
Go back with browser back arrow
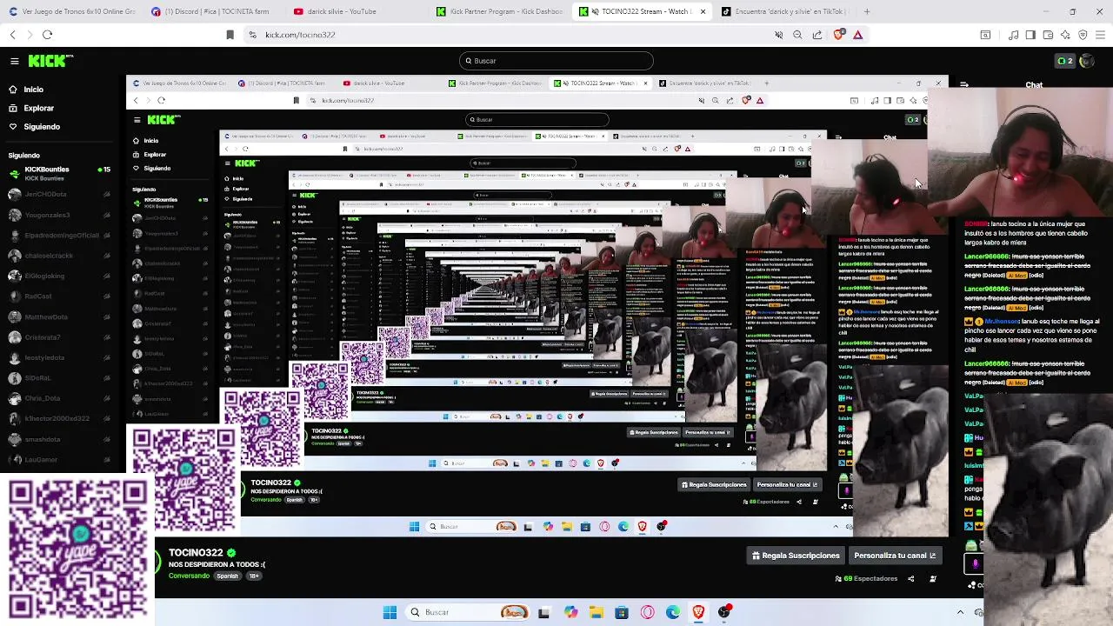12,35
